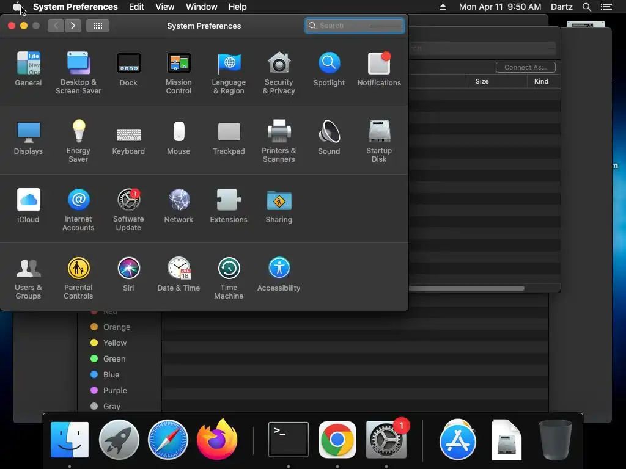Image resolution: width=626 pixels, height=469 pixels.
Task: Select the Orange tag in Finder sidebar
Action: [111, 327]
